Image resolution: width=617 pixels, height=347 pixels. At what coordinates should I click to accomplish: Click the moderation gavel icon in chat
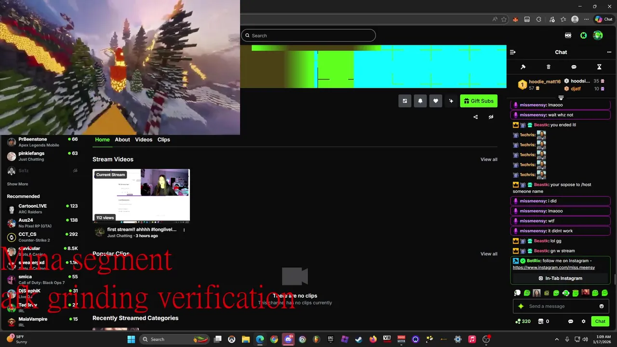tap(523, 67)
